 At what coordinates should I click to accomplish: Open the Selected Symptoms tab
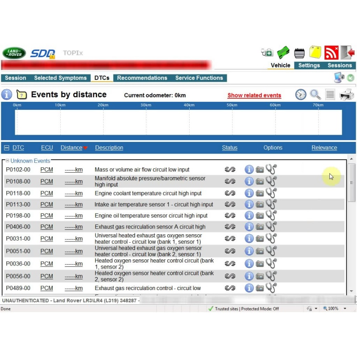[60, 78]
